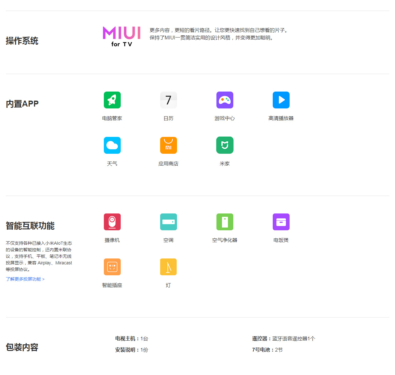This screenshot has width=395, height=375.
Task: Click the yellow 灯 lamp icon
Action: (x=168, y=267)
